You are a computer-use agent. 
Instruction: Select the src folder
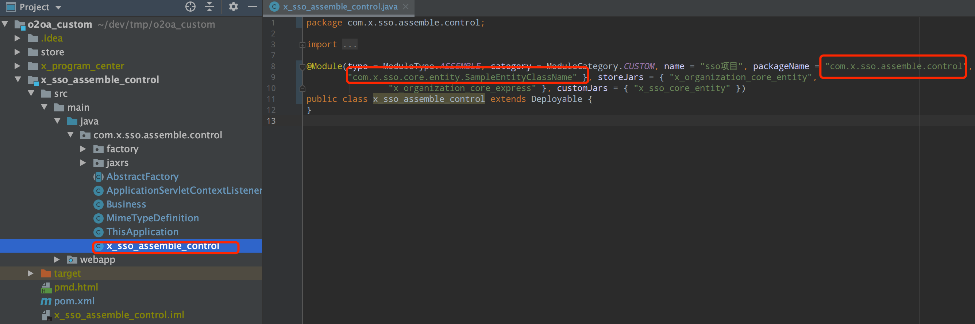61,94
